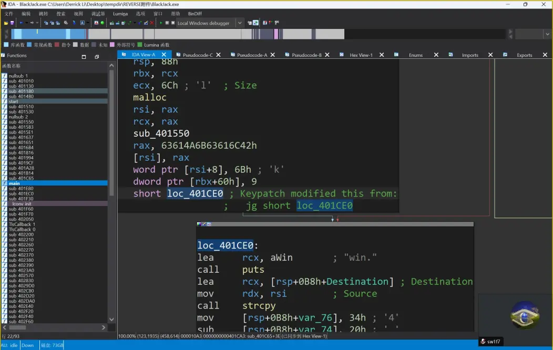Screen dimensions: 553x350
Task: Click the open file icon in toolbar
Action: [x=6, y=23]
